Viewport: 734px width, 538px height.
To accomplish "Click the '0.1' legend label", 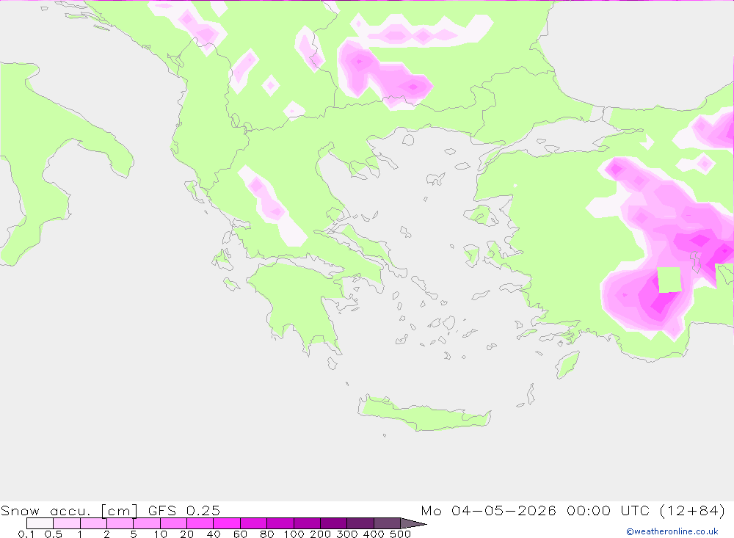I will tap(26, 534).
